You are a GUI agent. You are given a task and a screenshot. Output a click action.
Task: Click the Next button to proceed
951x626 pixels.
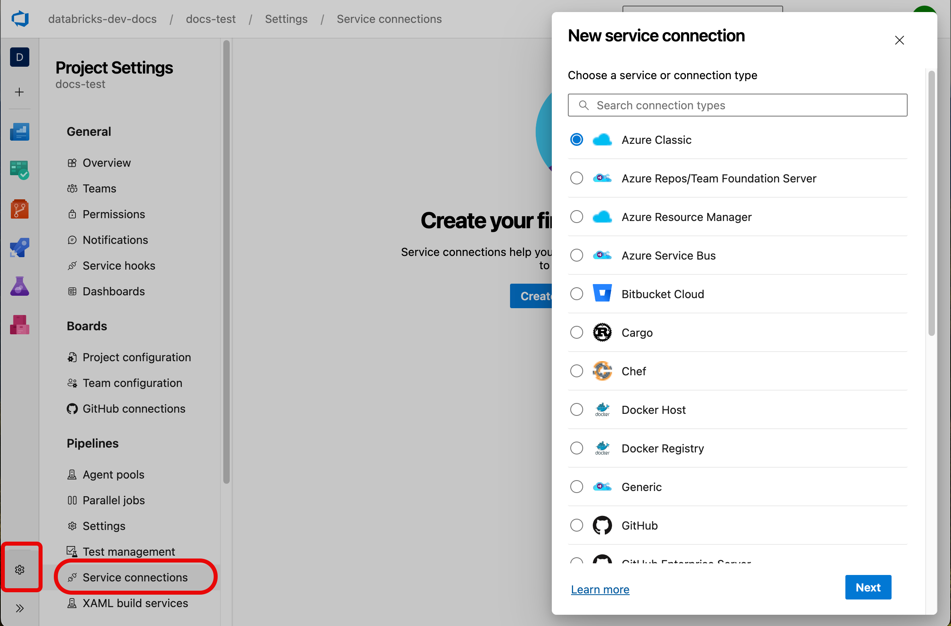click(x=869, y=587)
